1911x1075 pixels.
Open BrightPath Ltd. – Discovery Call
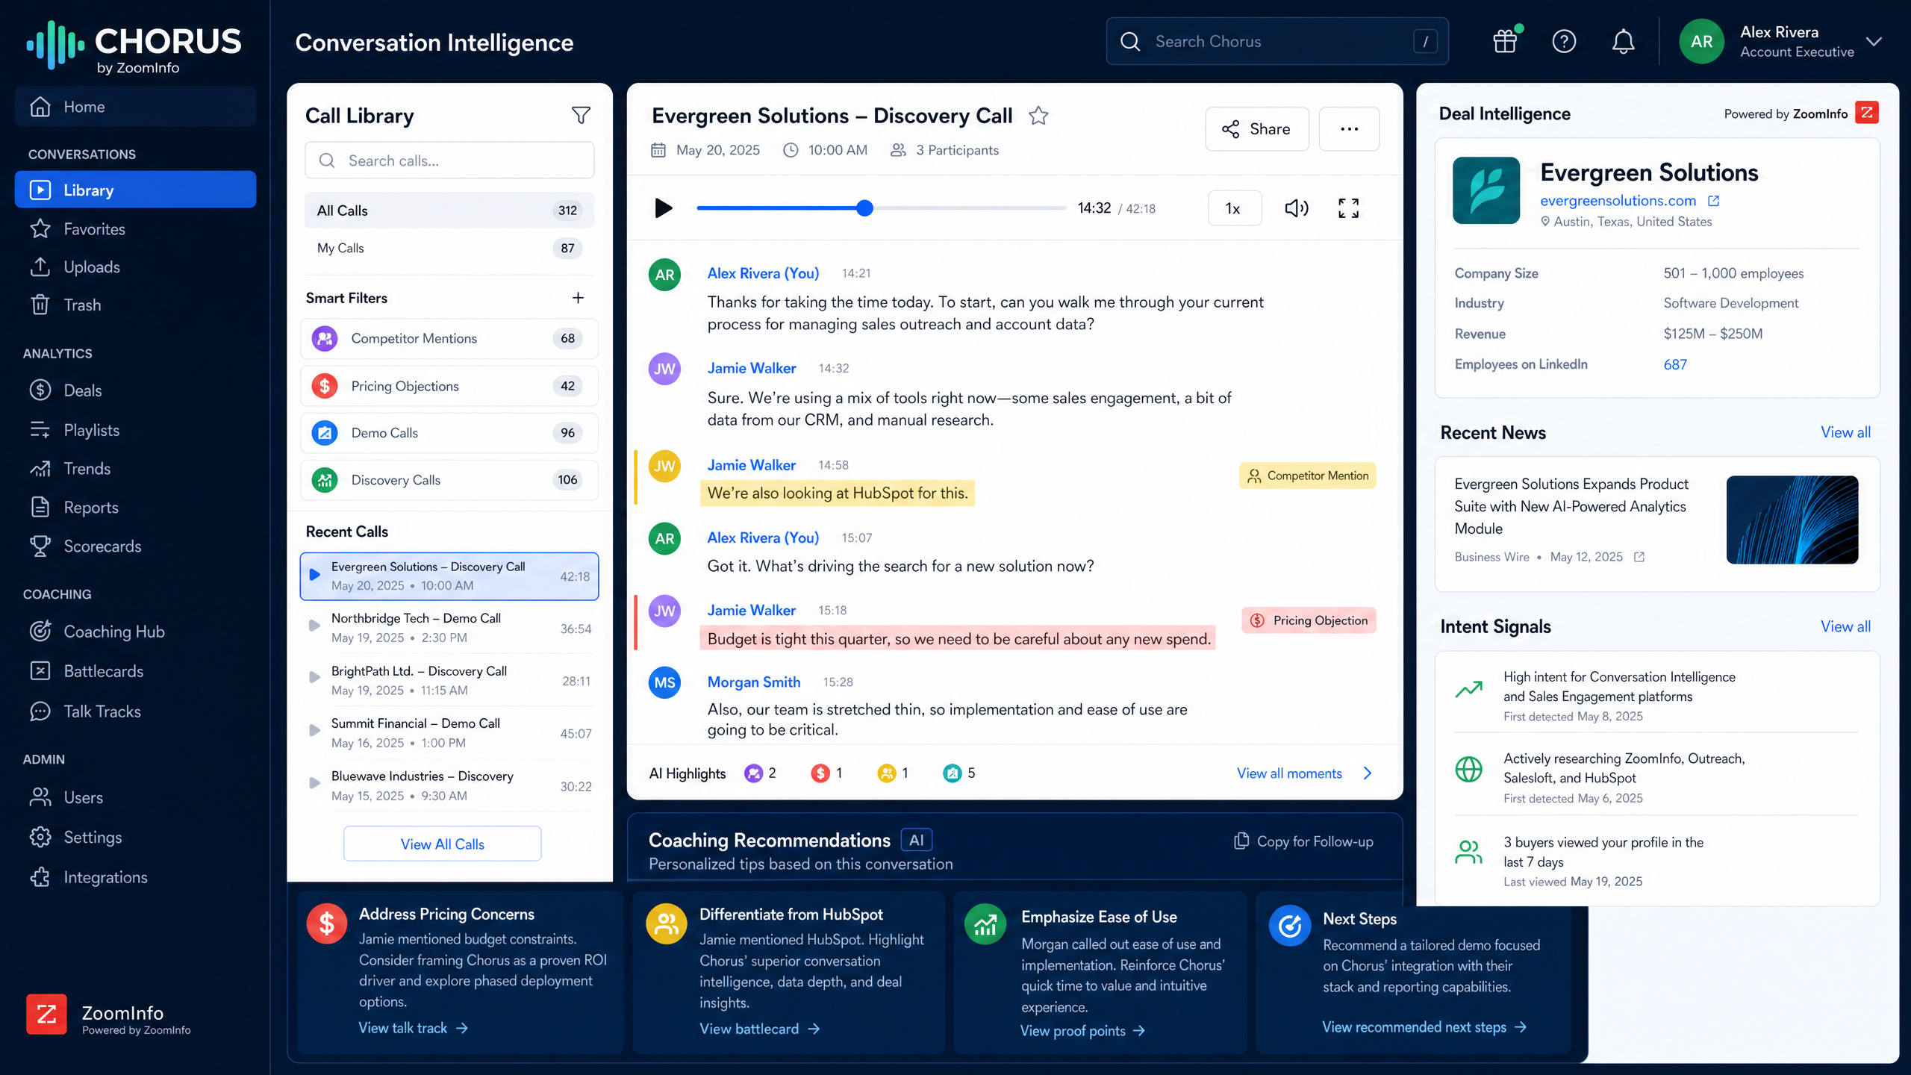[449, 681]
